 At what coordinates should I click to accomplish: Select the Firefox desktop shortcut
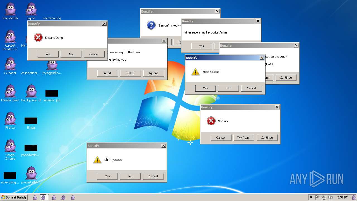point(10,121)
